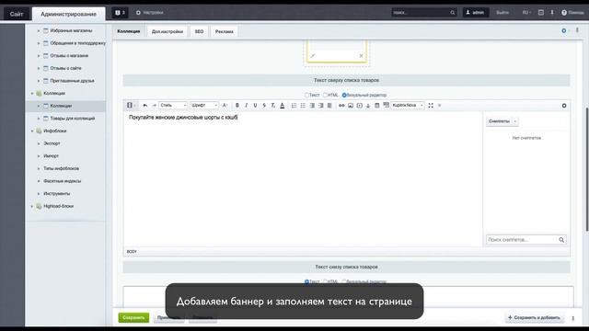Insert bulleted list

pos(303,106)
